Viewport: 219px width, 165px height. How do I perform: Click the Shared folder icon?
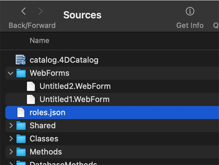point(21,126)
